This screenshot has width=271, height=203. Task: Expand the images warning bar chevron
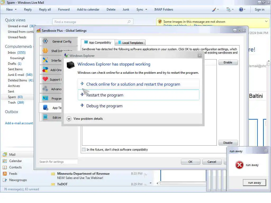tap(266, 21)
